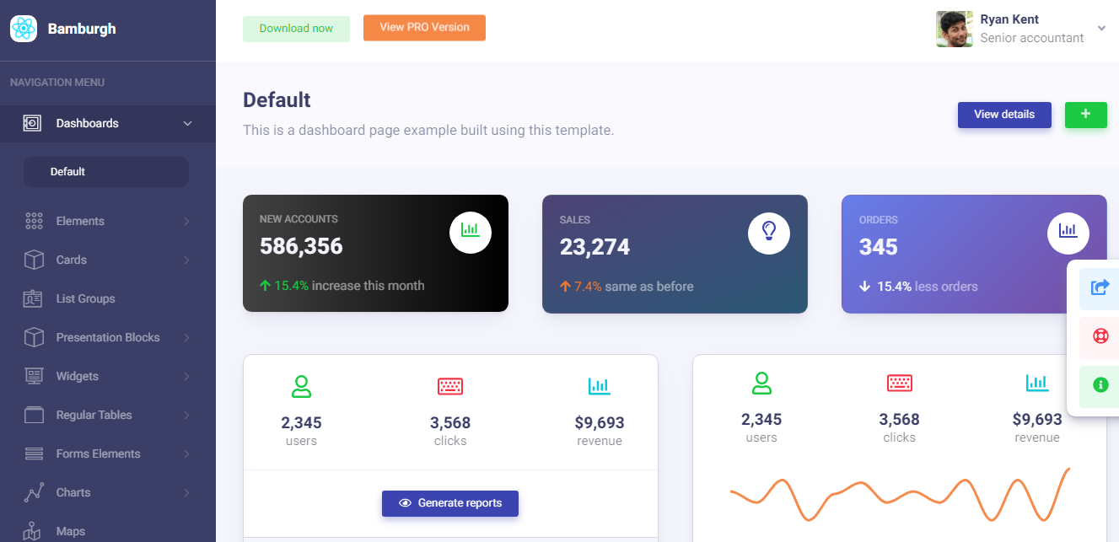1119x542 pixels.
Task: Click the Cards cube icon
Action: click(34, 260)
